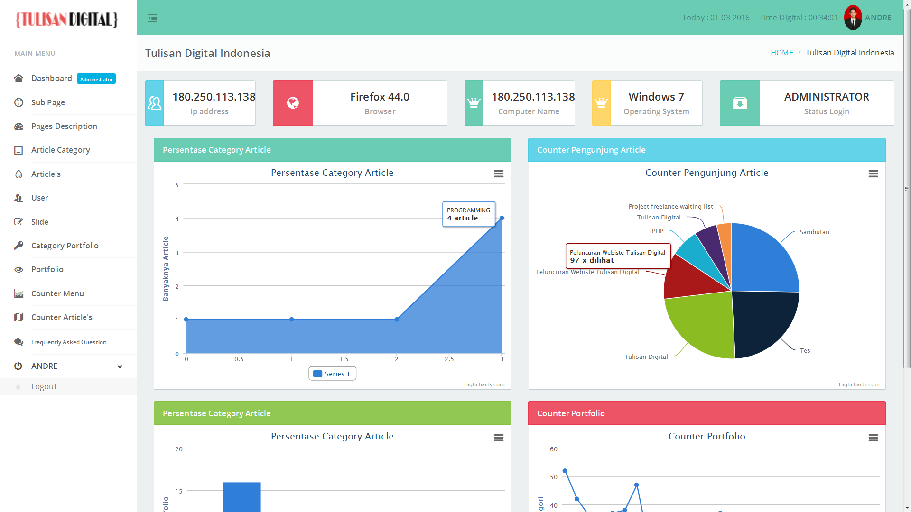Image resolution: width=911 pixels, height=512 pixels.
Task: Click the Category Portfolio wrench icon
Action: pos(19,246)
